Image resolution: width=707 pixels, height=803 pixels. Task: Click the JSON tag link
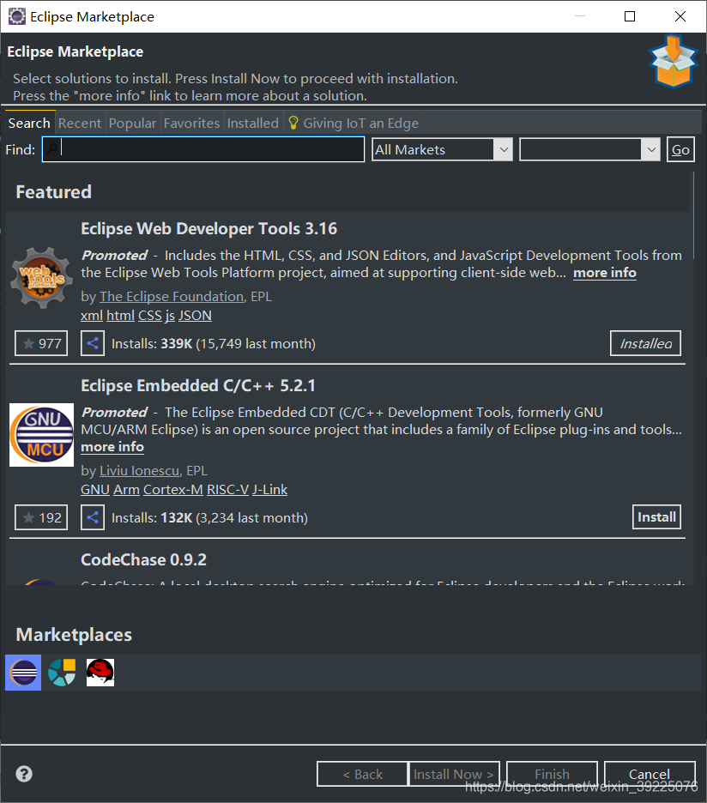click(x=195, y=316)
